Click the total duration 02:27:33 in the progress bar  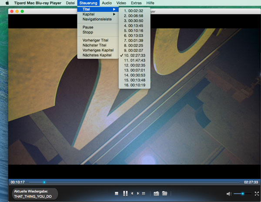(251, 182)
